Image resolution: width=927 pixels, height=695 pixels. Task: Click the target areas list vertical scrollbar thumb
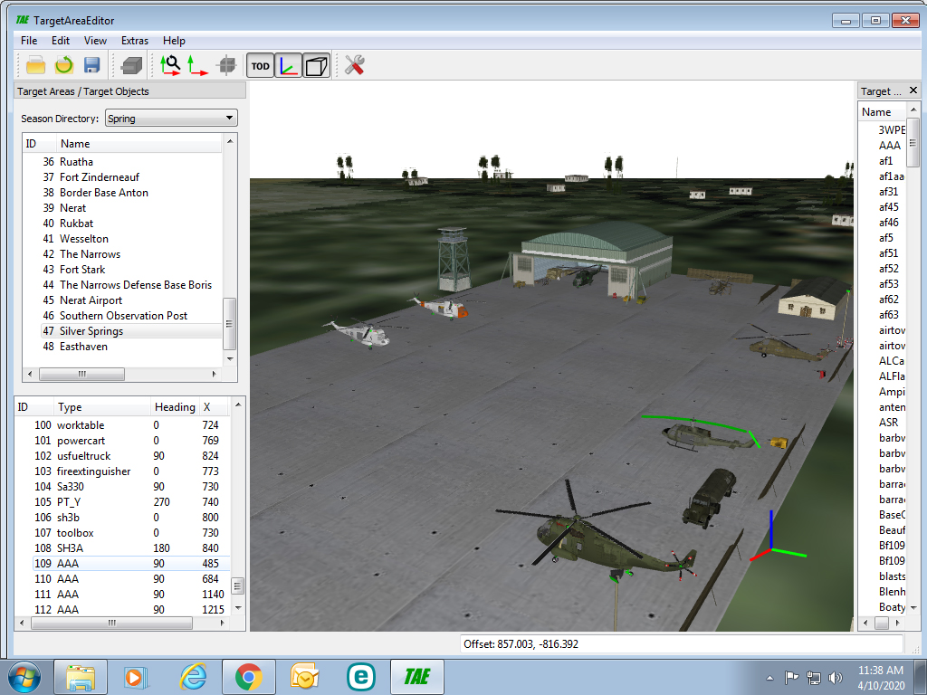point(229,323)
